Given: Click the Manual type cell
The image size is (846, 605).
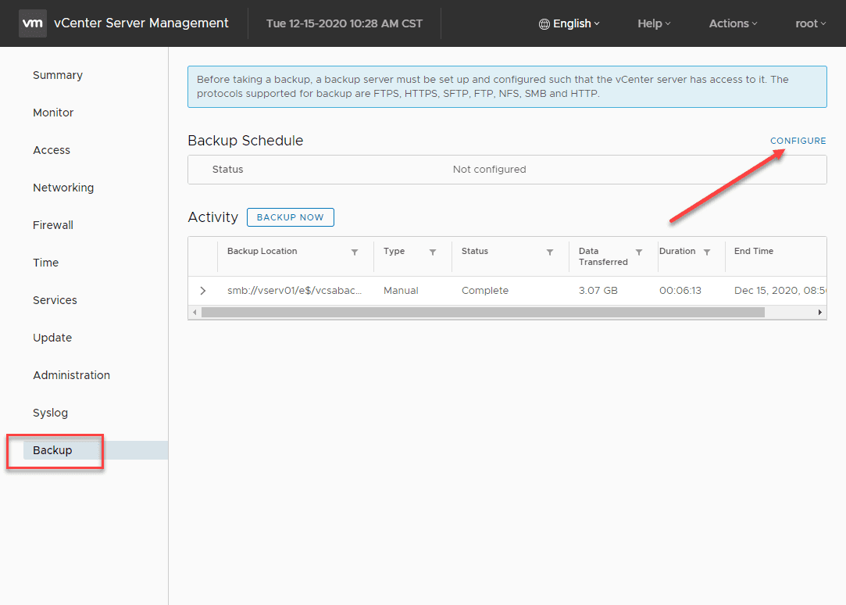Looking at the screenshot, I should (x=401, y=290).
